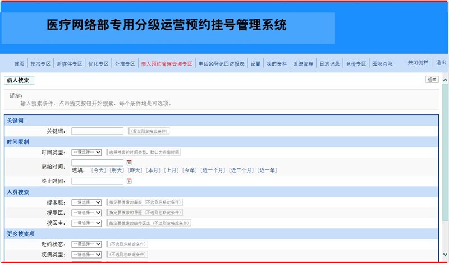
Task: Expand the 疾病类型 dropdown
Action: (x=86, y=255)
